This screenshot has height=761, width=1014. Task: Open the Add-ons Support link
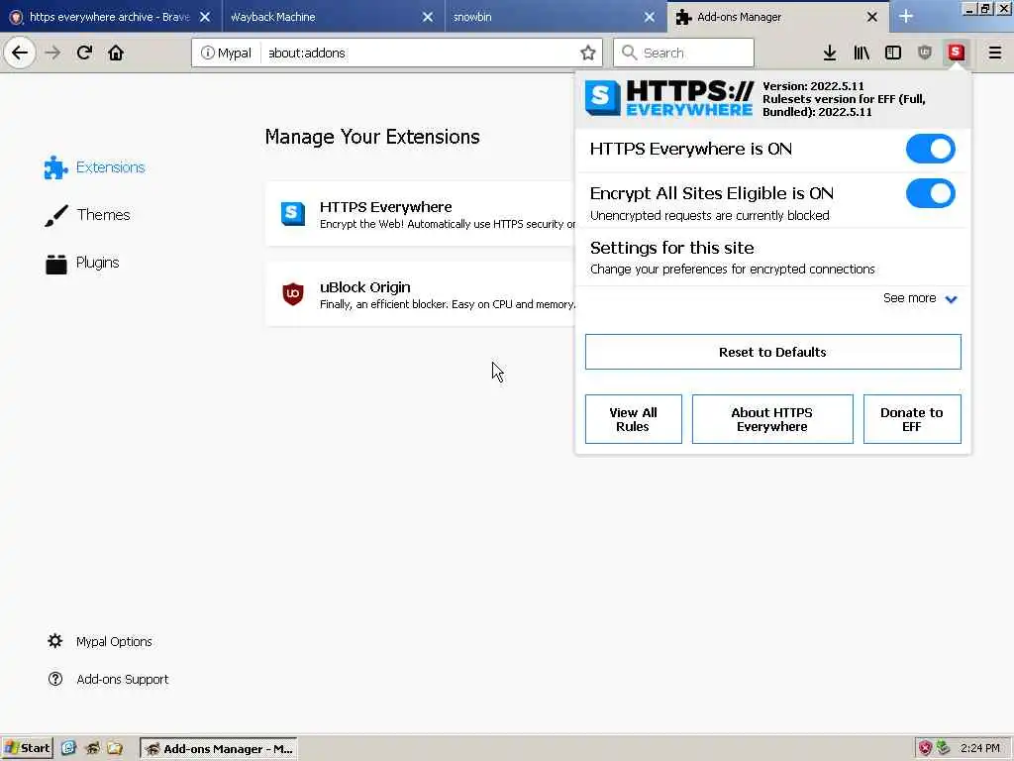122,679
